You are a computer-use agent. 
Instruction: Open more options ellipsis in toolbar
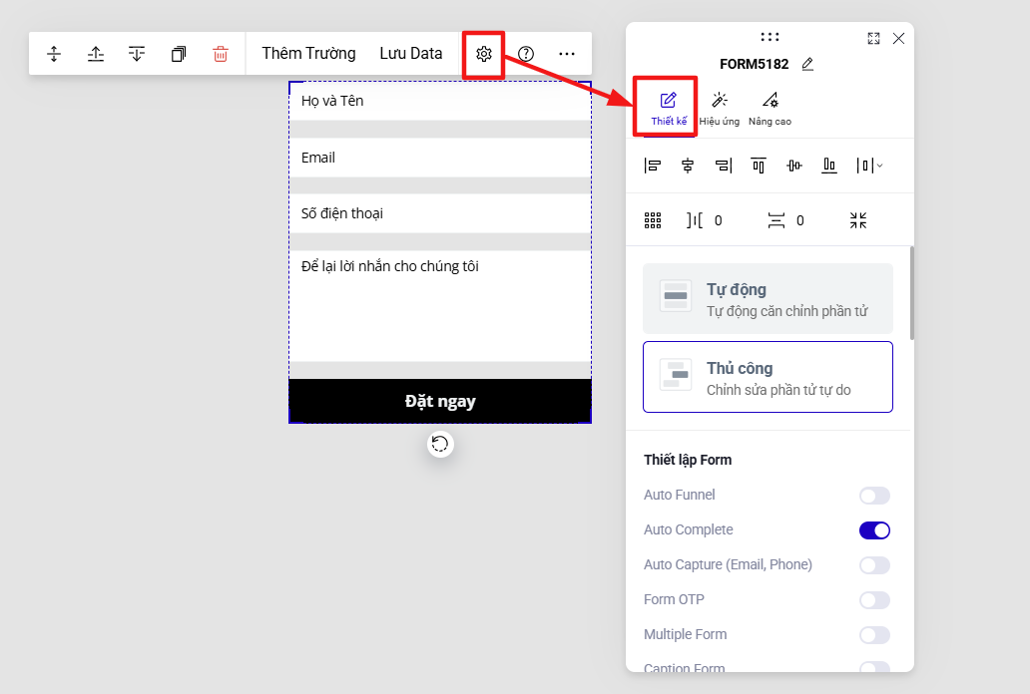(567, 54)
